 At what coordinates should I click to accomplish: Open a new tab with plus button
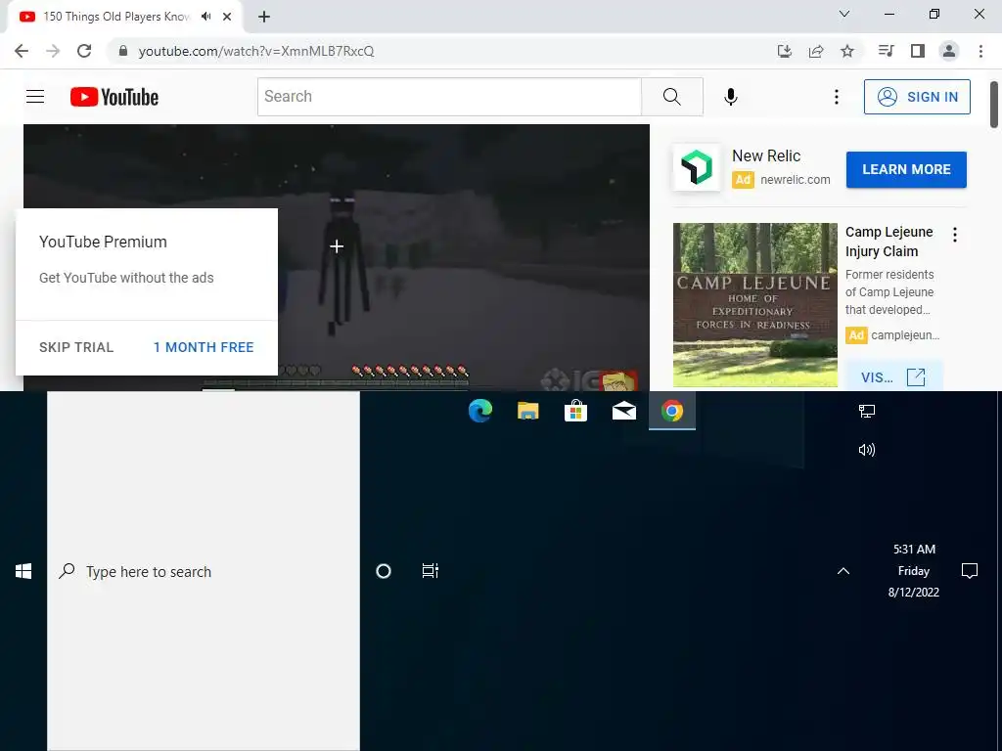point(264,17)
